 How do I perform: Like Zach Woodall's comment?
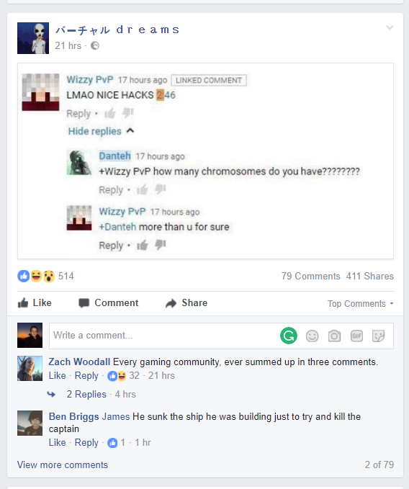click(58, 375)
